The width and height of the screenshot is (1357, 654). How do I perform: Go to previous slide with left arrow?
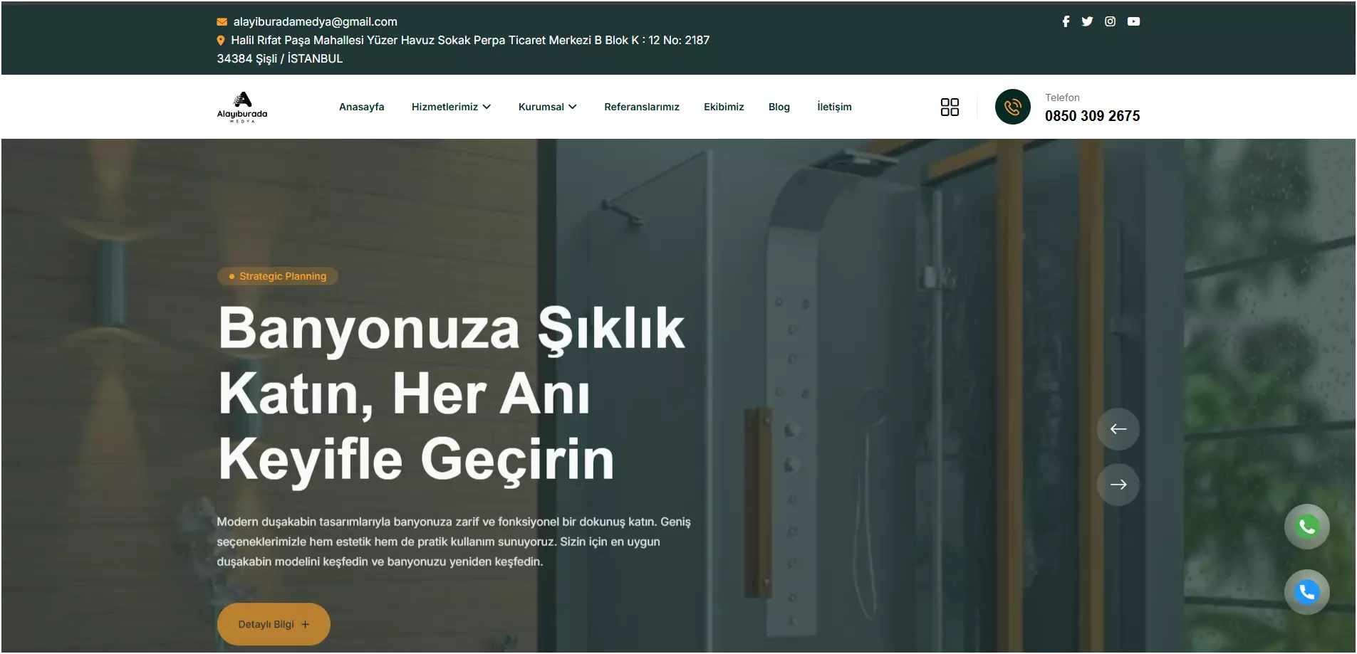tap(1118, 429)
